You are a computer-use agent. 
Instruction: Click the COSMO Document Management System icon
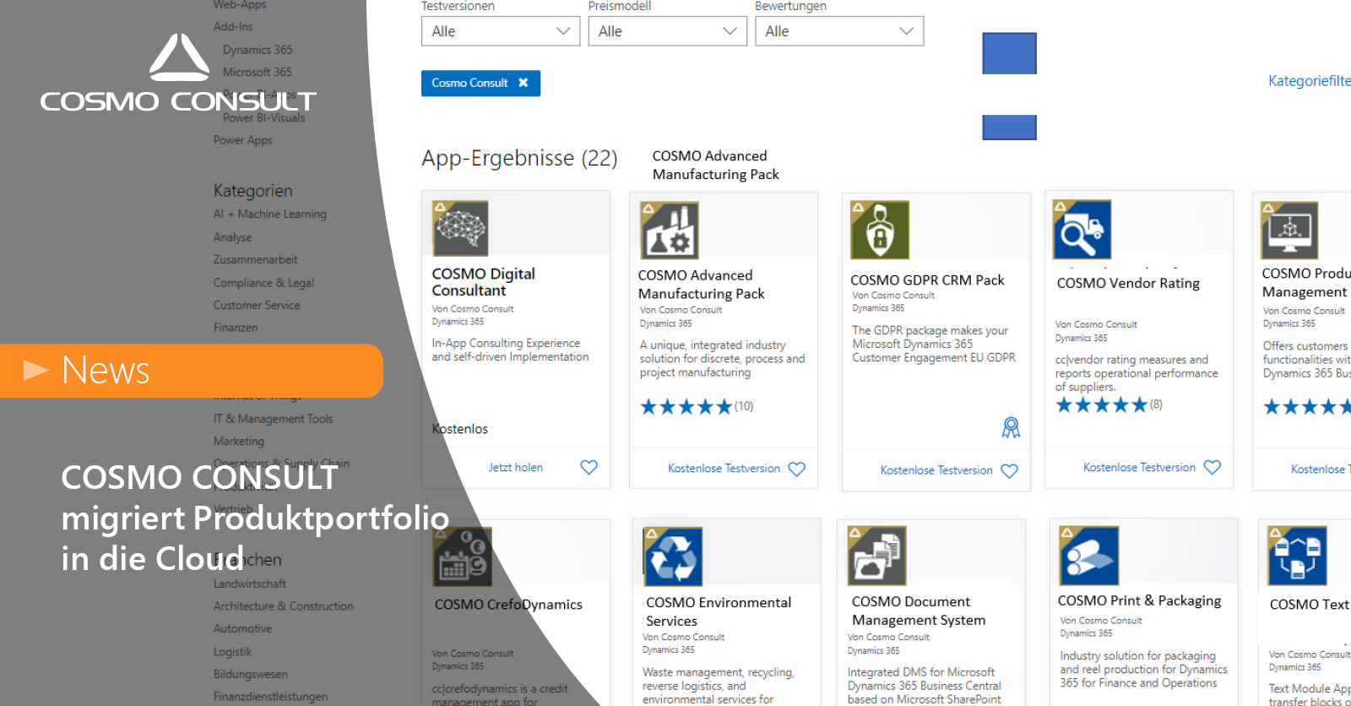click(x=877, y=556)
